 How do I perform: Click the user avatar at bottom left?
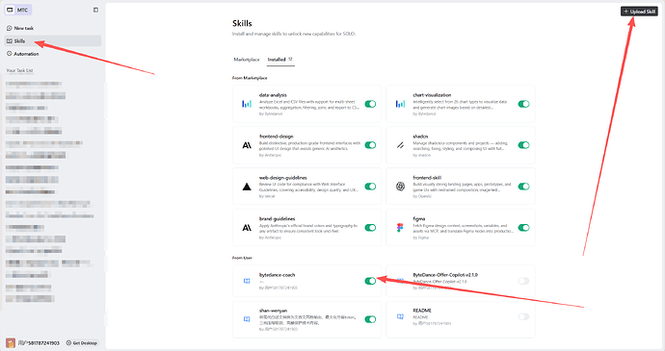[11, 342]
